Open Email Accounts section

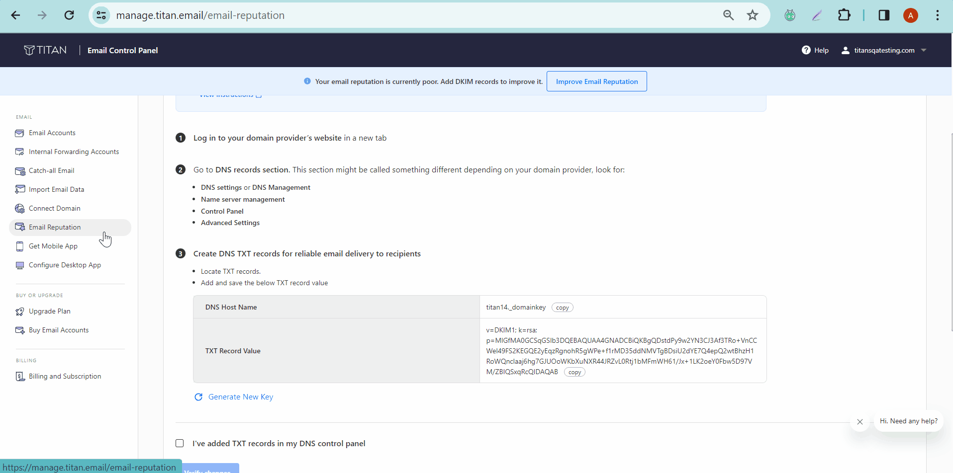pyautogui.click(x=52, y=133)
